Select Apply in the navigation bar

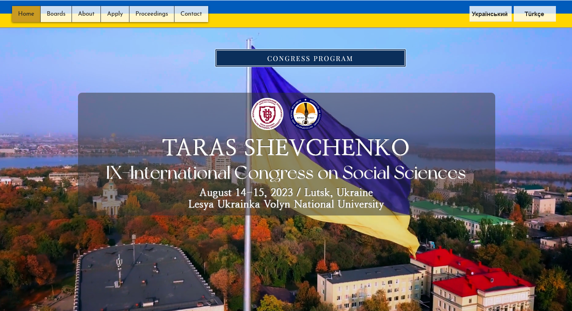[115, 14]
